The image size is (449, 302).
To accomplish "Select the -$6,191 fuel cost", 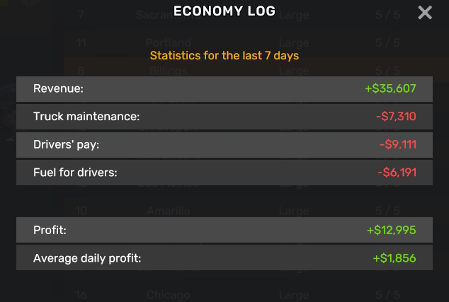I will [x=397, y=173].
